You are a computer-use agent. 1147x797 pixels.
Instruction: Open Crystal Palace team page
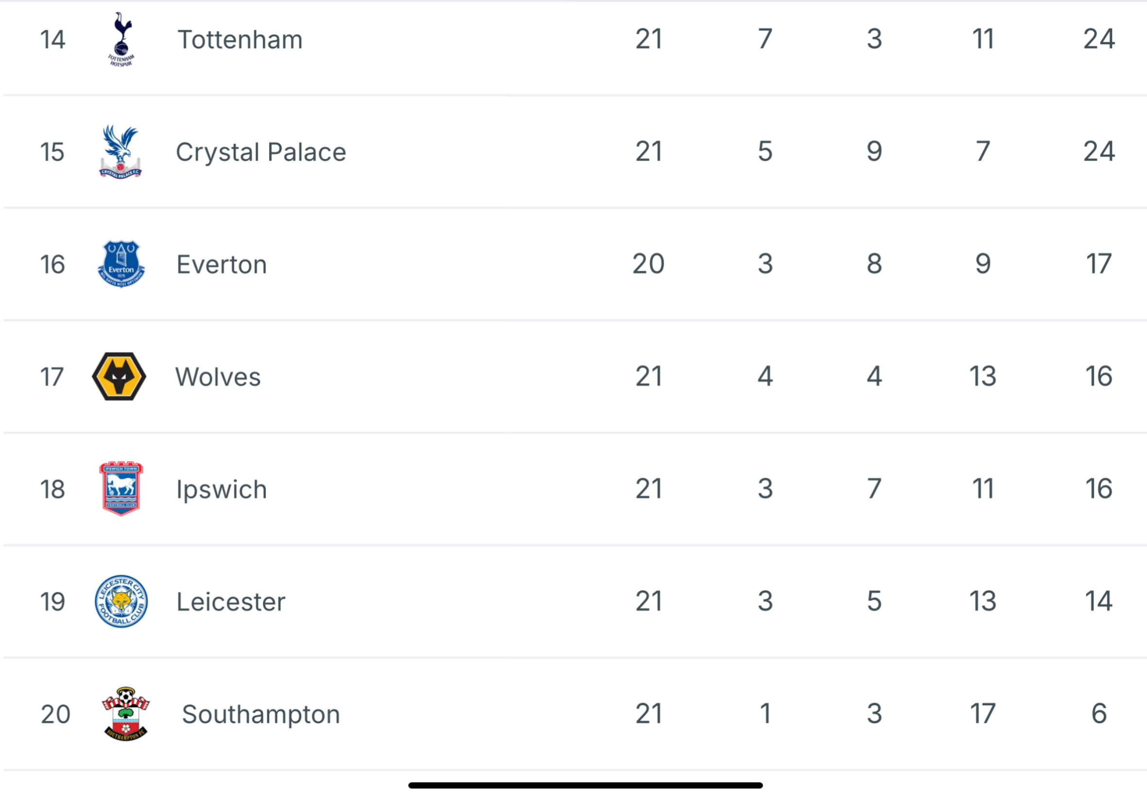(x=261, y=152)
